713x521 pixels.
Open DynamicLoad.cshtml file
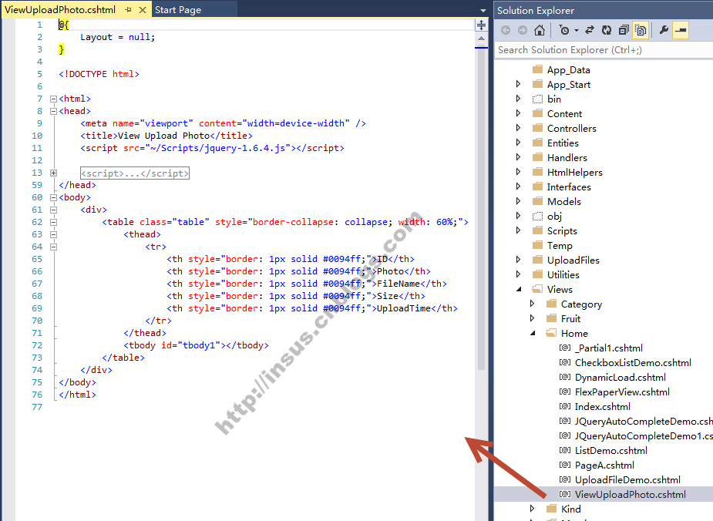point(621,378)
